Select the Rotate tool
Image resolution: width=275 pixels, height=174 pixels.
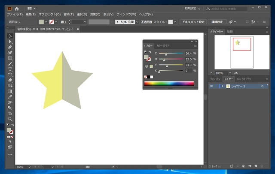(10, 75)
